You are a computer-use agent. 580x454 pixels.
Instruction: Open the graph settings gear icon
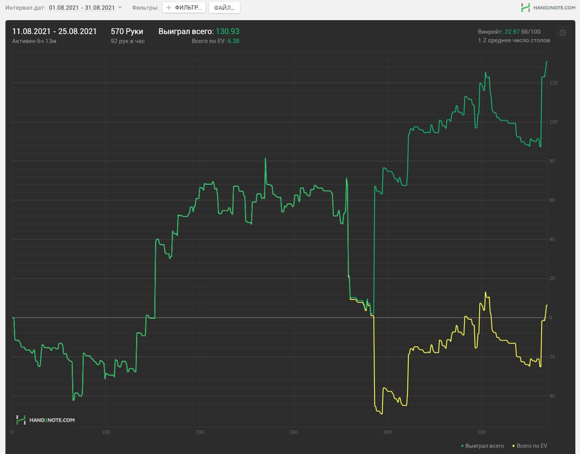coord(563,33)
